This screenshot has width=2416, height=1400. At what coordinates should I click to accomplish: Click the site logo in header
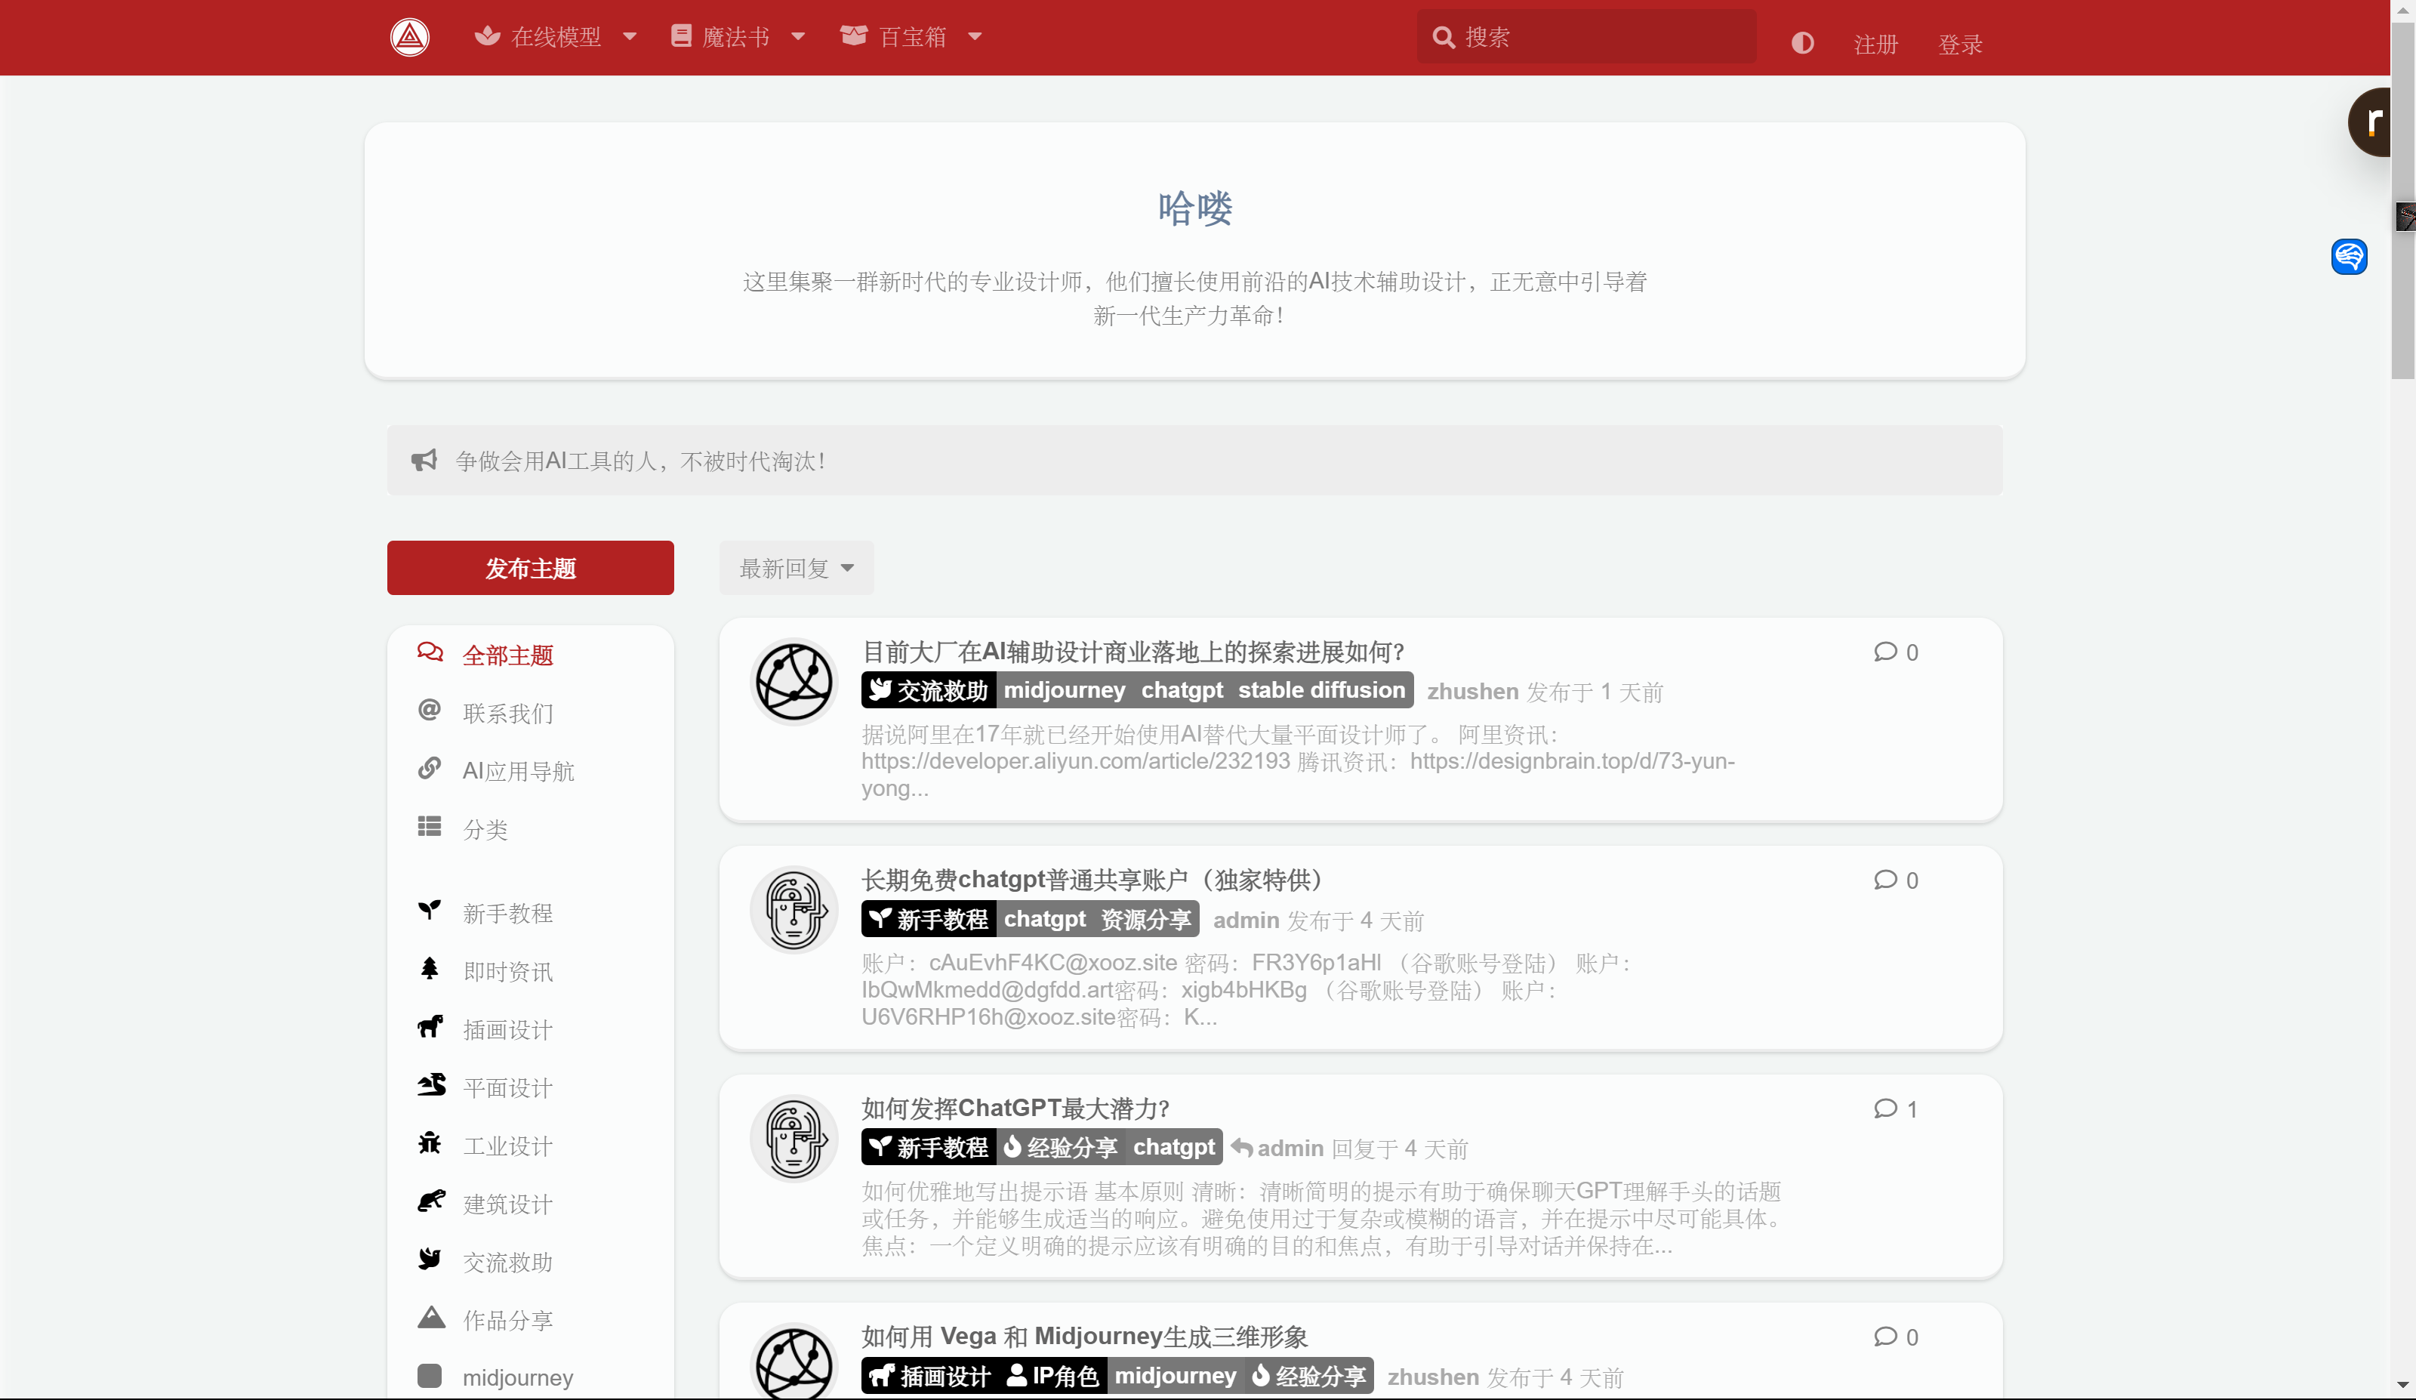click(409, 38)
